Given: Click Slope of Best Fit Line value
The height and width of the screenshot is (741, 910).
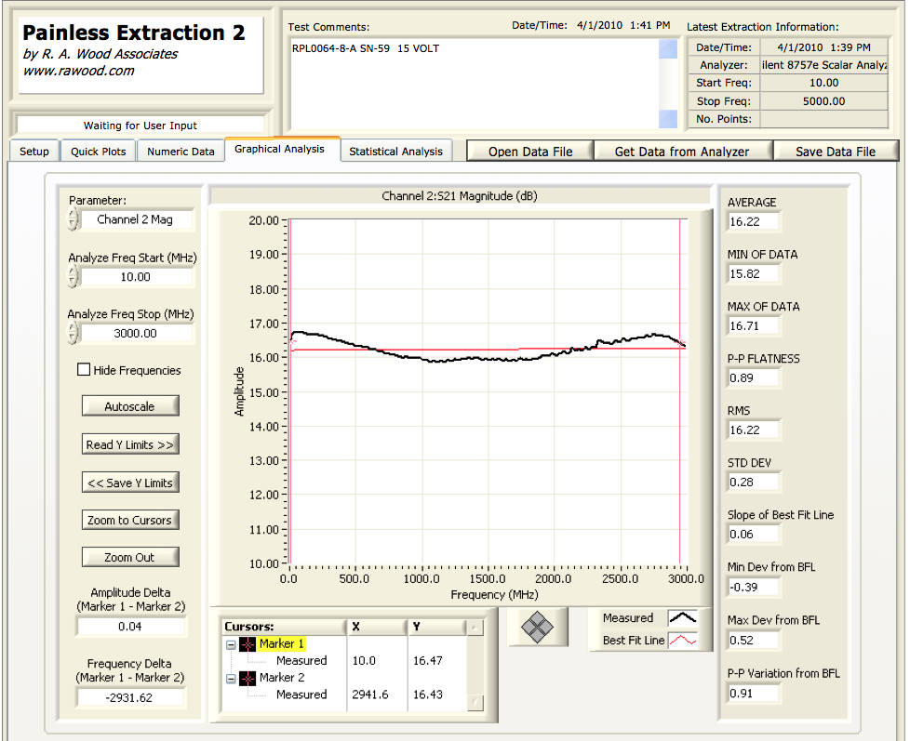Looking at the screenshot, I should 754,534.
